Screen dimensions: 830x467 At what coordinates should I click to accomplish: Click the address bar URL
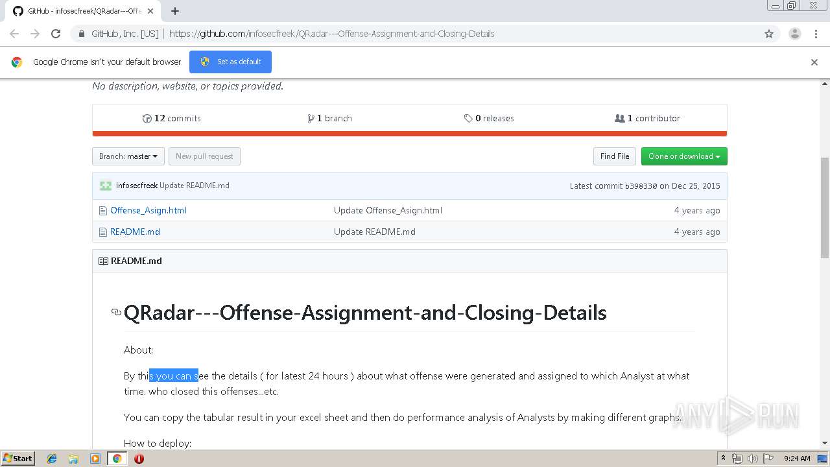pyautogui.click(x=331, y=34)
